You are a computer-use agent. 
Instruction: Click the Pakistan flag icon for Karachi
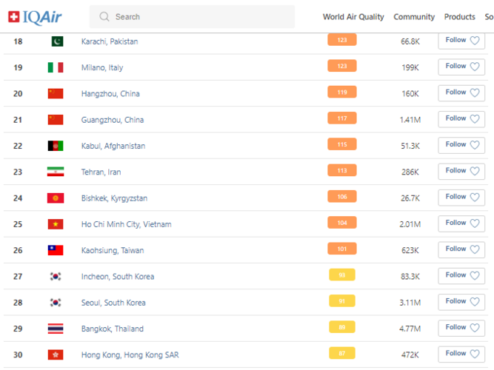click(x=56, y=41)
